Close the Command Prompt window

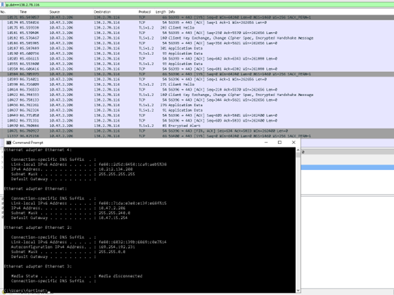[293, 142]
